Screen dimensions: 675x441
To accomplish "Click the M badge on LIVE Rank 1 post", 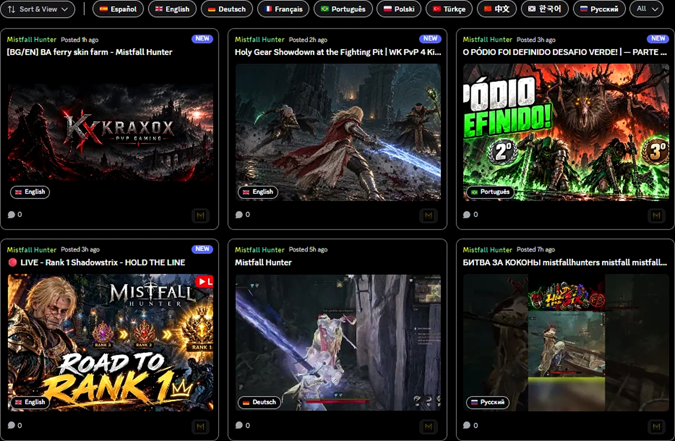I will pos(200,427).
